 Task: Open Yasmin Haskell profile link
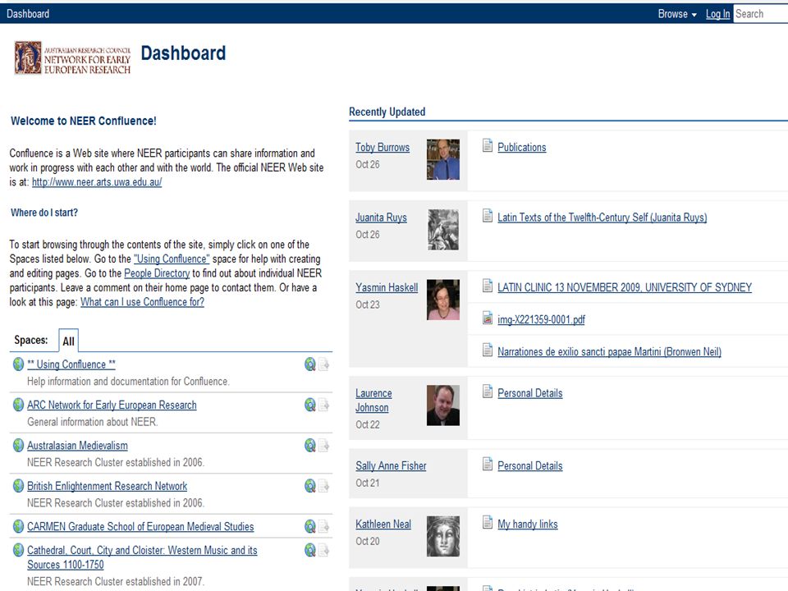(387, 287)
